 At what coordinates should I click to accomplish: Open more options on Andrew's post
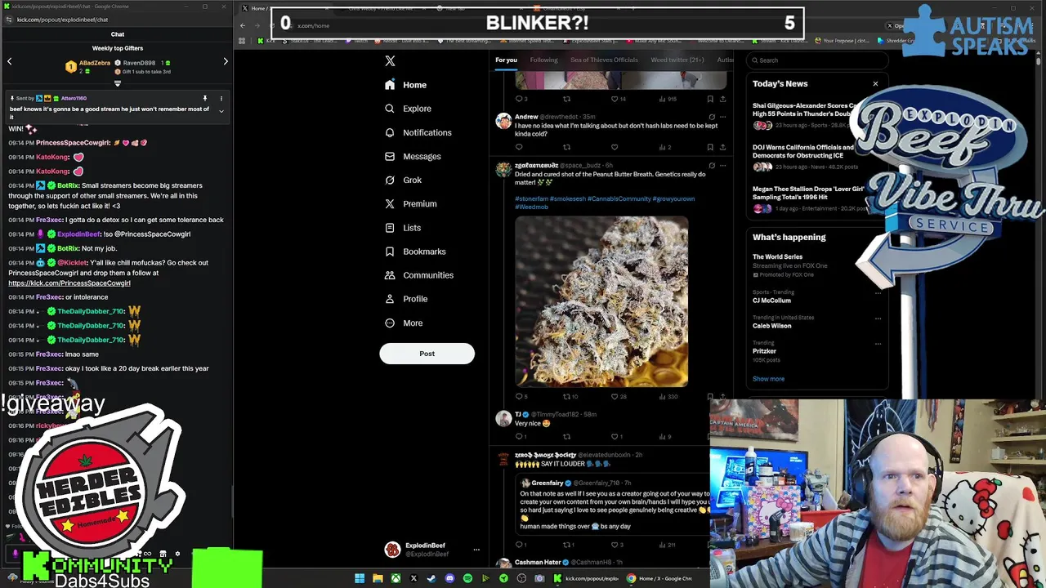click(x=722, y=117)
